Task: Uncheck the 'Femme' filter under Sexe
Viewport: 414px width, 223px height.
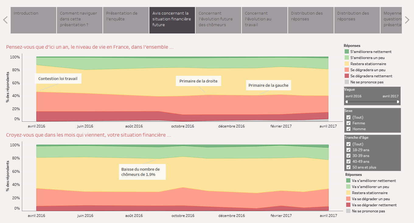Action: pyautogui.click(x=348, y=123)
